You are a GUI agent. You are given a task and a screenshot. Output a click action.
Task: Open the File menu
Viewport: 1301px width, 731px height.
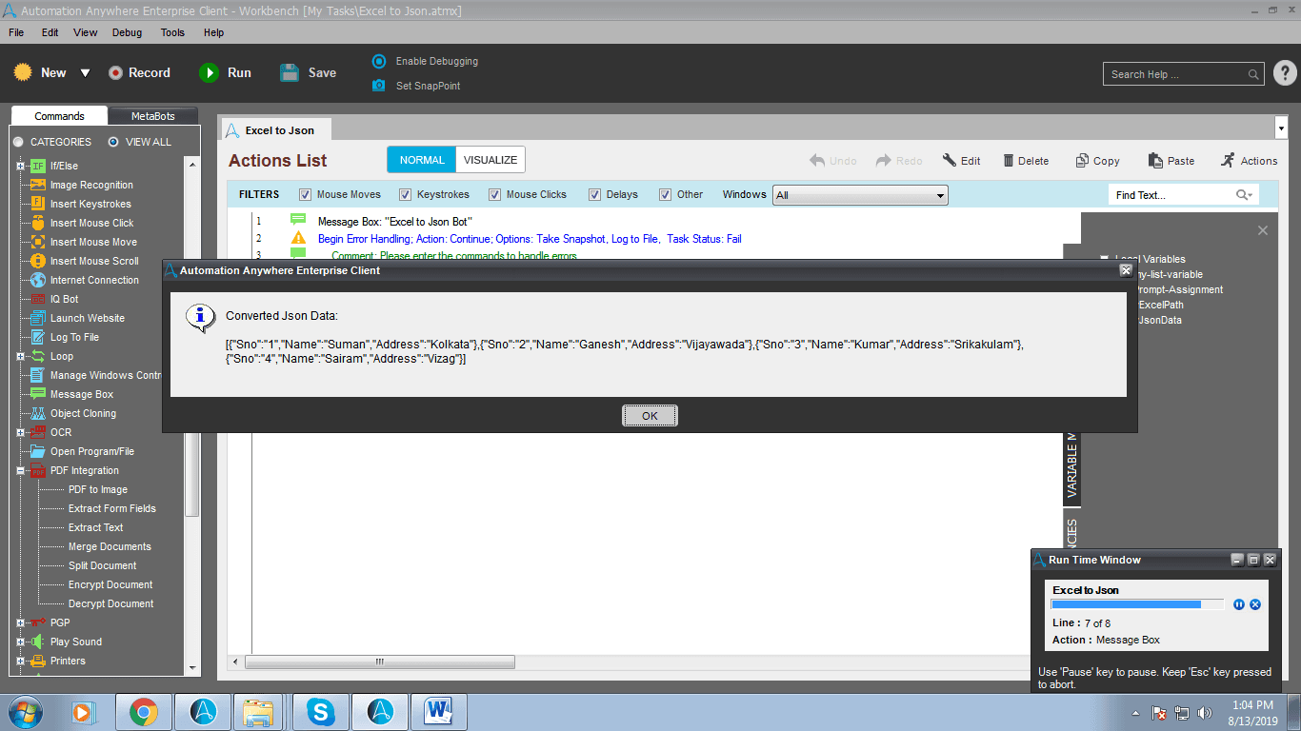tap(16, 32)
